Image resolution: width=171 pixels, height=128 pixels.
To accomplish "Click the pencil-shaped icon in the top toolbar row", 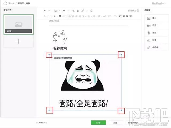I will click(x=83, y=11).
